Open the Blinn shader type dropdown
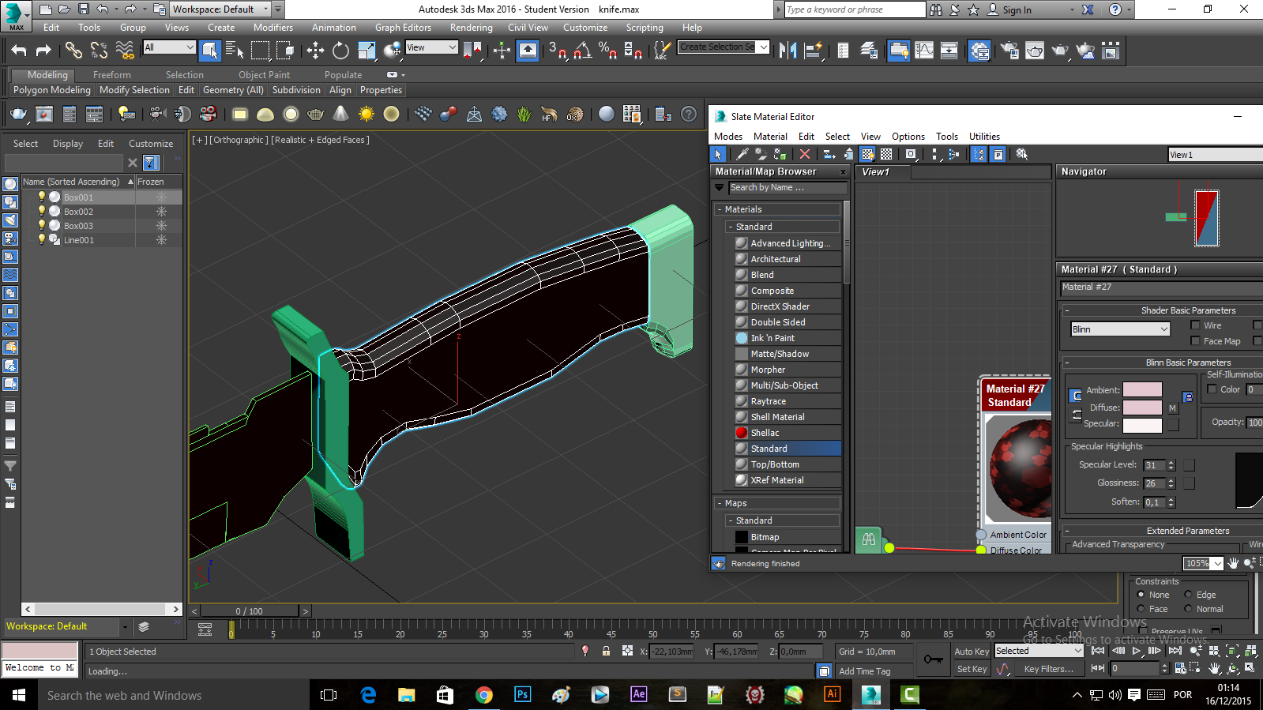The height and width of the screenshot is (710, 1263). (1120, 329)
